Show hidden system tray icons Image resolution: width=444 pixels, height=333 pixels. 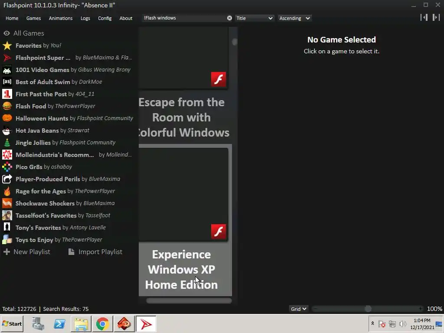click(372, 323)
